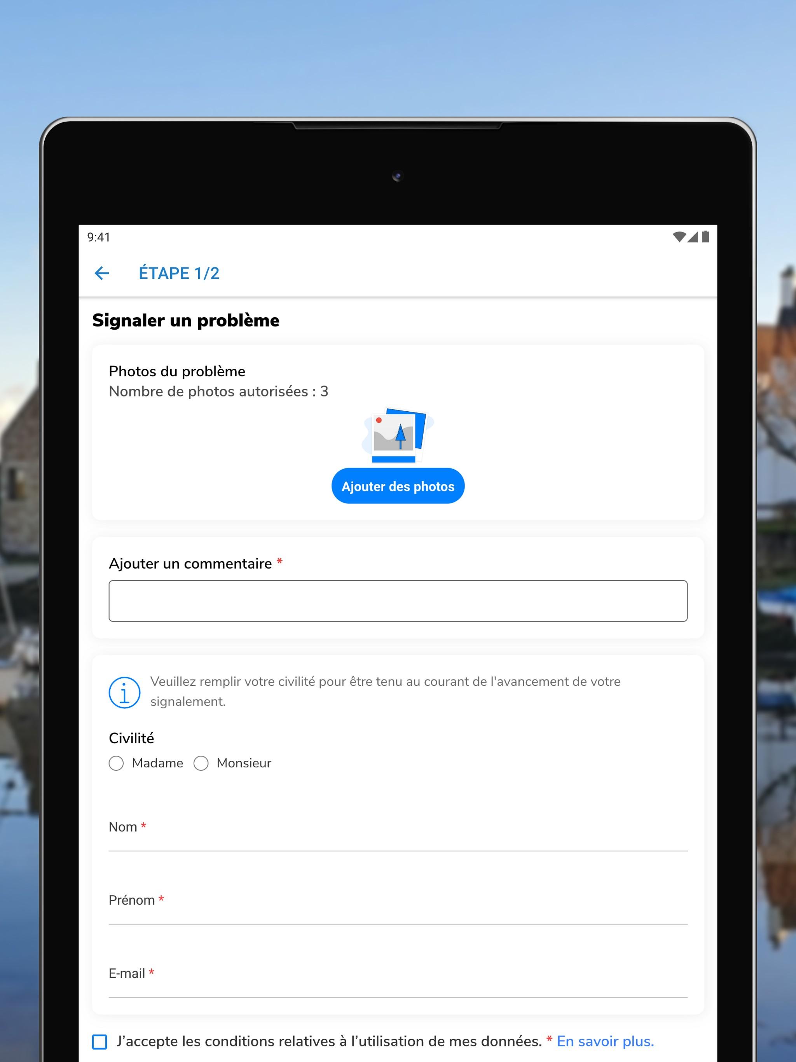Click the Ajouter des photos button
Viewport: 796px width, 1062px height.
point(398,486)
